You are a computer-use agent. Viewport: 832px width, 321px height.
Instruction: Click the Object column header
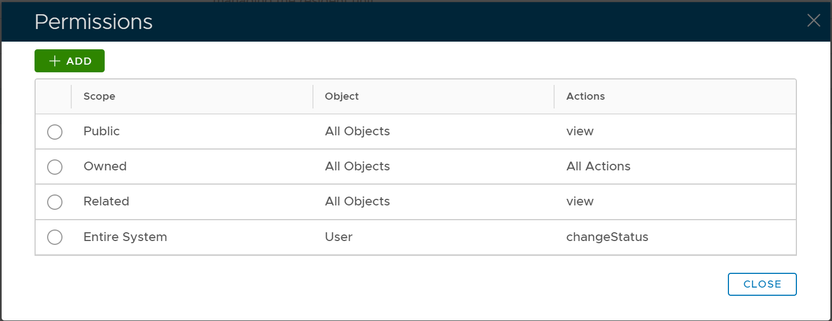coord(341,96)
